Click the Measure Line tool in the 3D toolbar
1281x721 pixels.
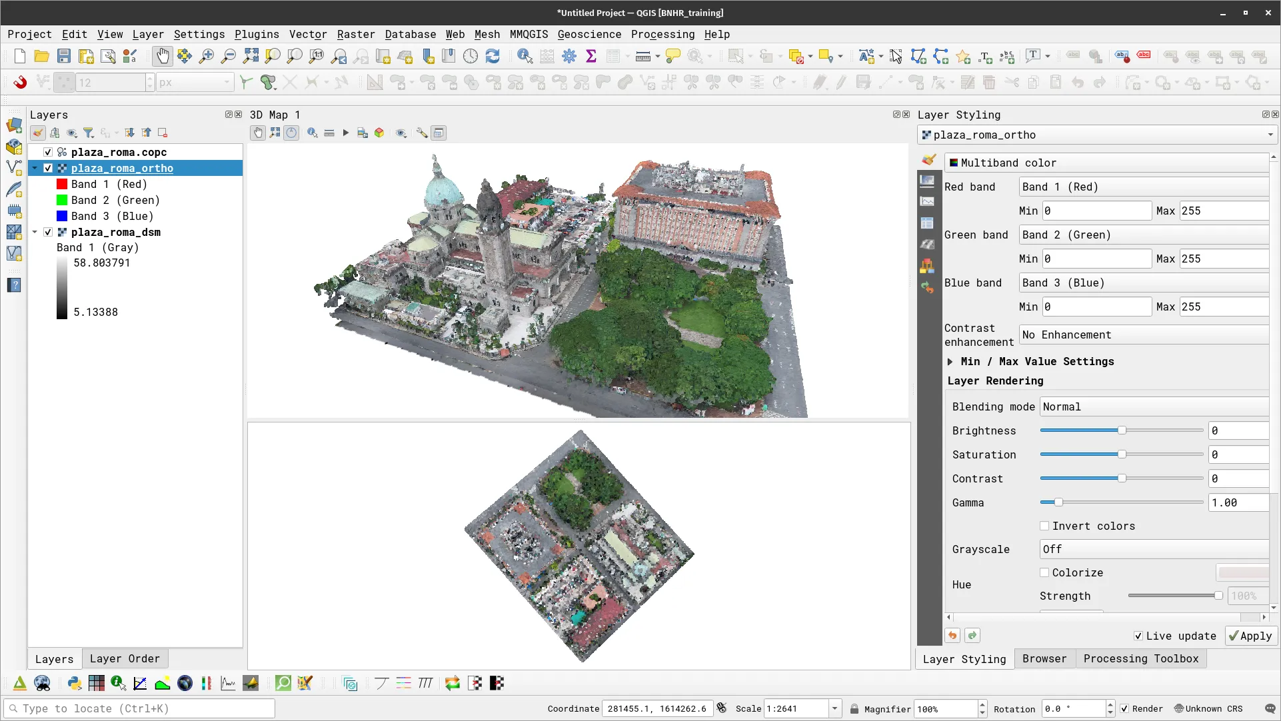tap(329, 133)
